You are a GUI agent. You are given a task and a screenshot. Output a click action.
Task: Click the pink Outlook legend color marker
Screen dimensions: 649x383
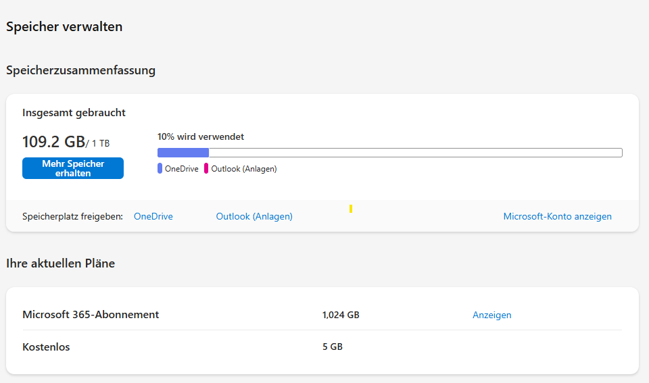click(206, 169)
